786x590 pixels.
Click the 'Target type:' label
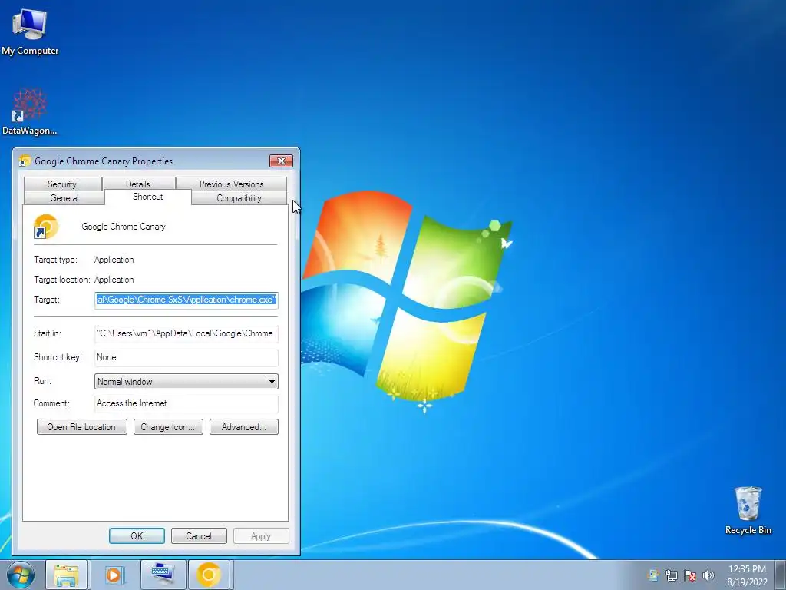pyautogui.click(x=55, y=260)
